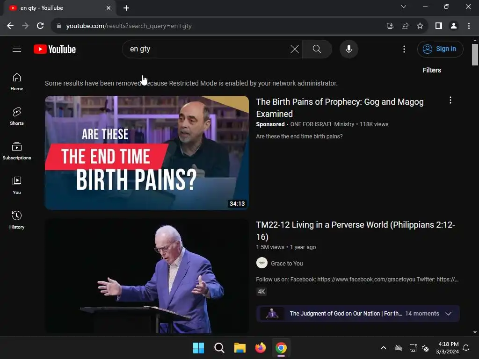Go forward in the browser

[25, 26]
